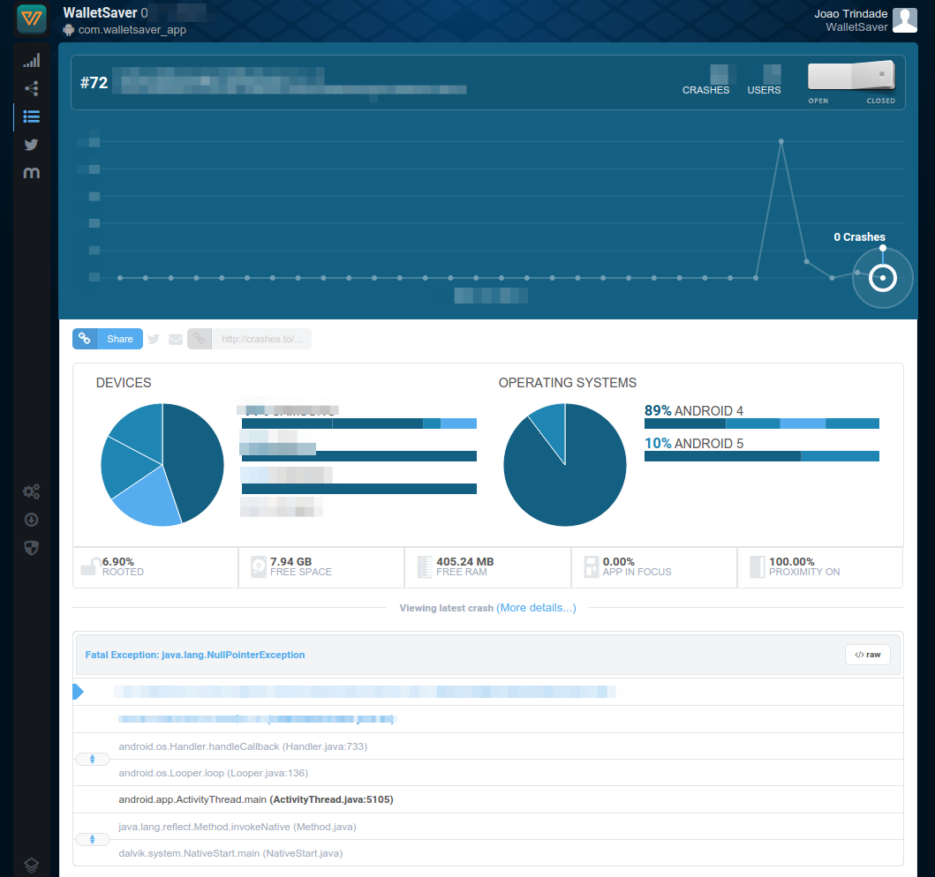Image resolution: width=935 pixels, height=877 pixels.
Task: Click the bar under 89% ANDROID 4
Action: [761, 424]
